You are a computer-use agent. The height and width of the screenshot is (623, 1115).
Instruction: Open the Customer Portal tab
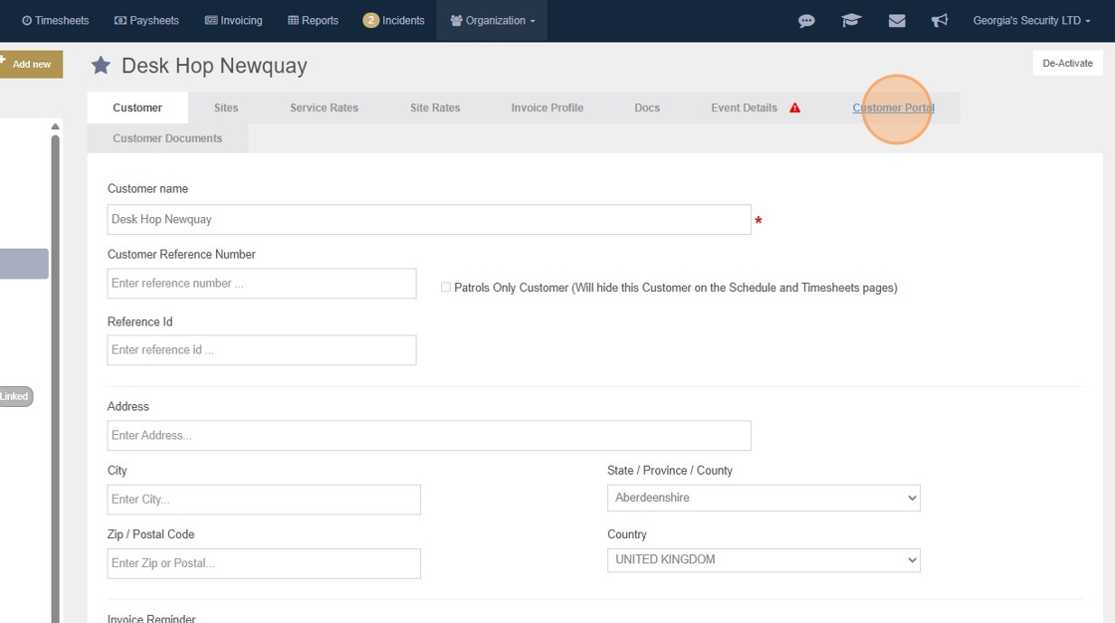[894, 108]
